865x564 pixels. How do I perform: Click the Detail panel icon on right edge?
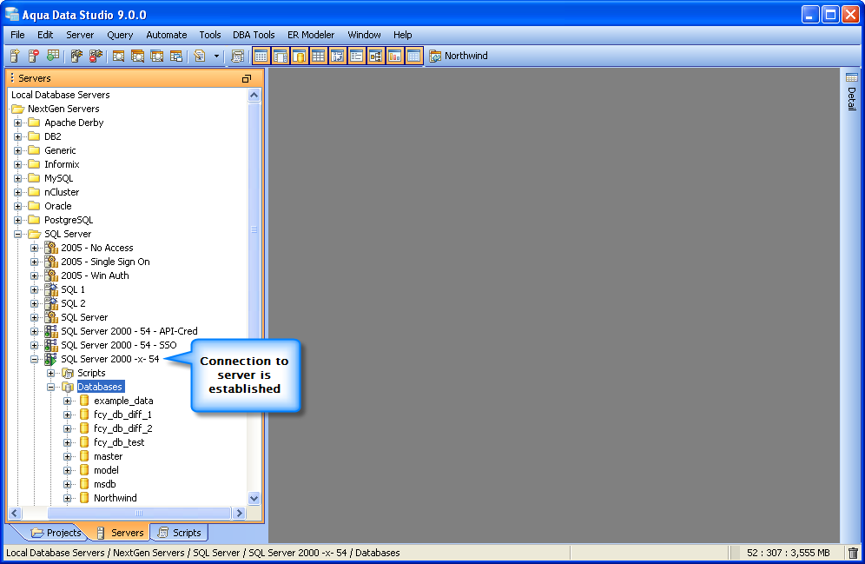click(852, 78)
